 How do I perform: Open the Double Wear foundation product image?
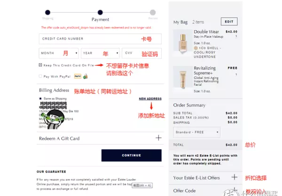point(183,43)
